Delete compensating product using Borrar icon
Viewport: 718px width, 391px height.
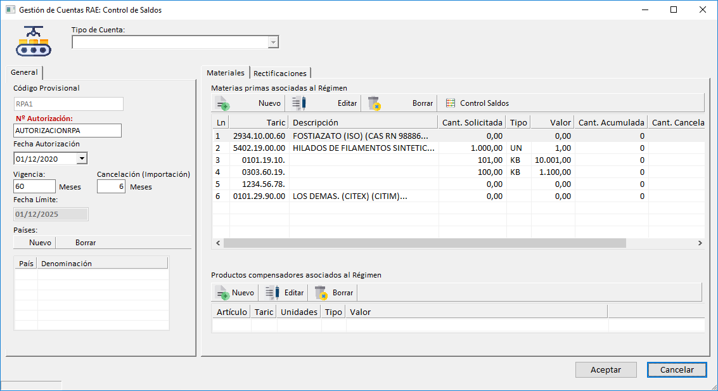point(321,293)
